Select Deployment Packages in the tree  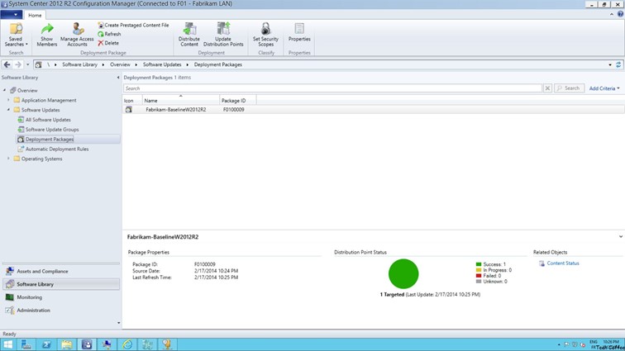click(x=50, y=139)
